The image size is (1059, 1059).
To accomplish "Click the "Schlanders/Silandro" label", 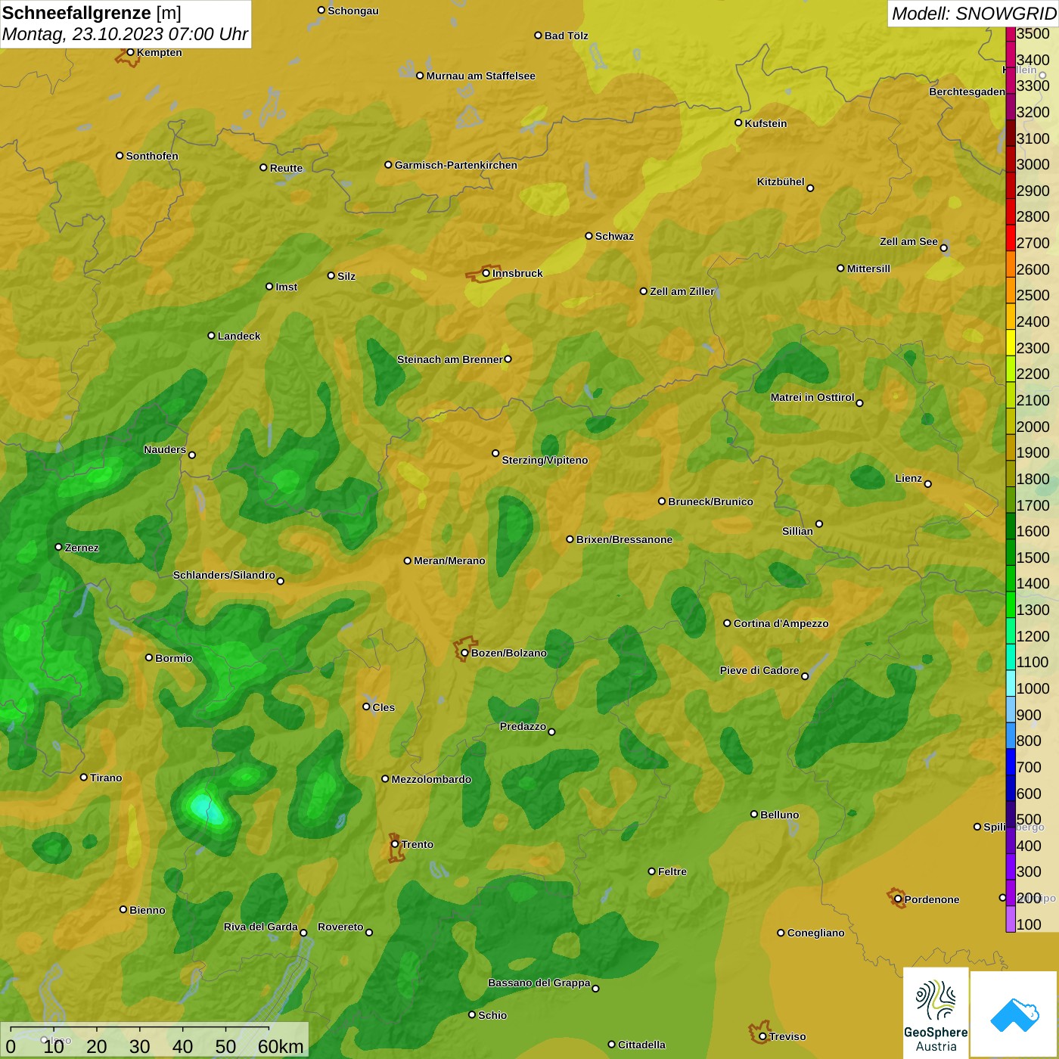I will click(224, 575).
